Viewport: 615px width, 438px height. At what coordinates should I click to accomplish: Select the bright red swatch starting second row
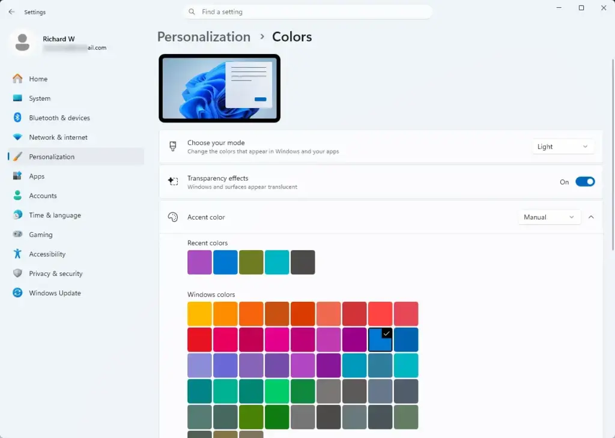click(199, 340)
